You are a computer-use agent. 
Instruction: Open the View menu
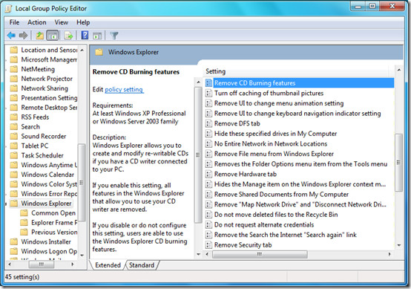(x=62, y=22)
